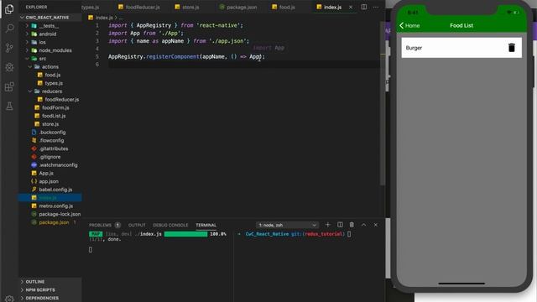Screen dimensions: 537x302
Task: Expand the ios folder
Action: pos(43,42)
